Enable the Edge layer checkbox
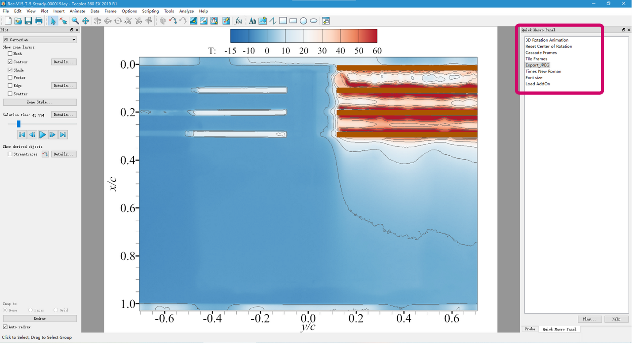The width and height of the screenshot is (637, 345). click(10, 85)
